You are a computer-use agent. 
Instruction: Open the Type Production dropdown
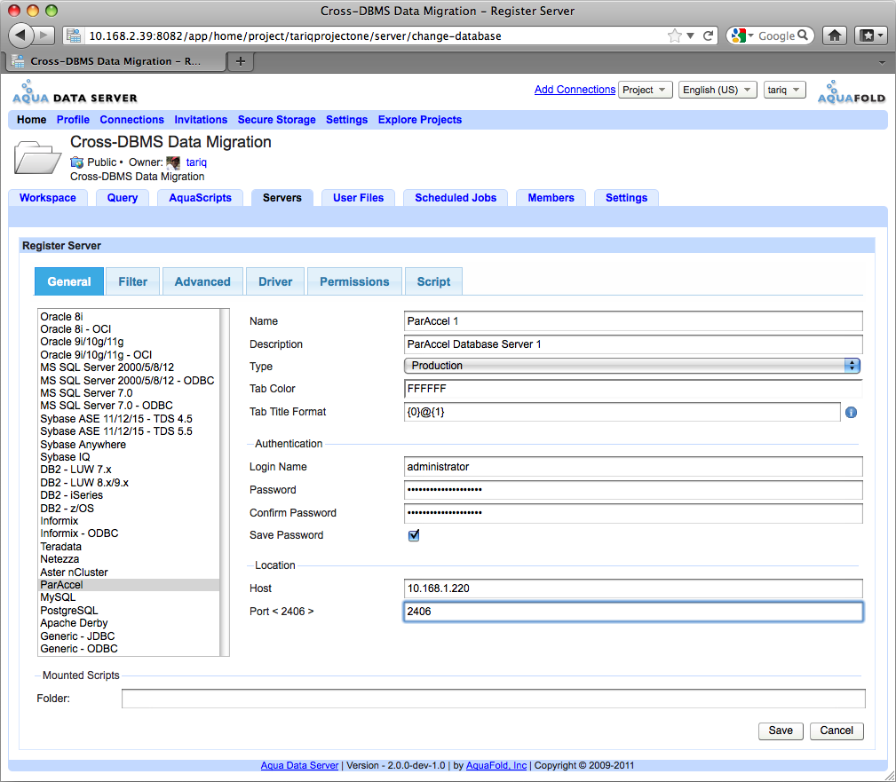(632, 366)
